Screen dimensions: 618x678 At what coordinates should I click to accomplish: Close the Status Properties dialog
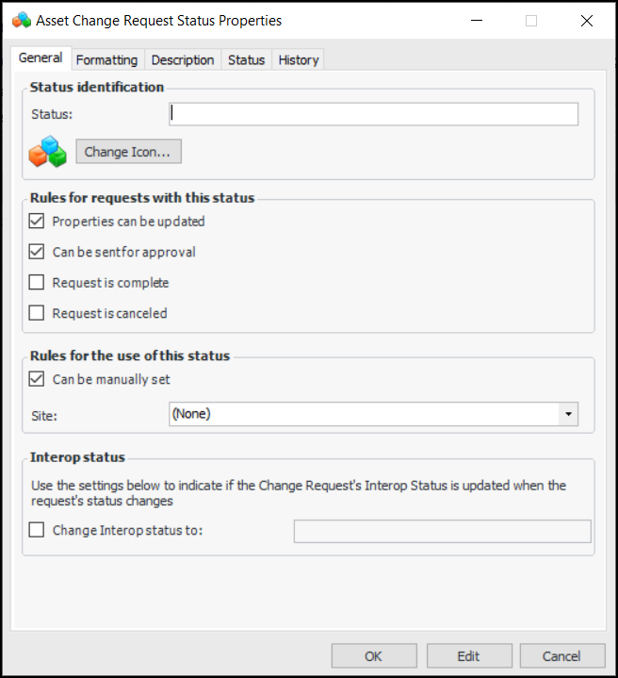pos(586,20)
